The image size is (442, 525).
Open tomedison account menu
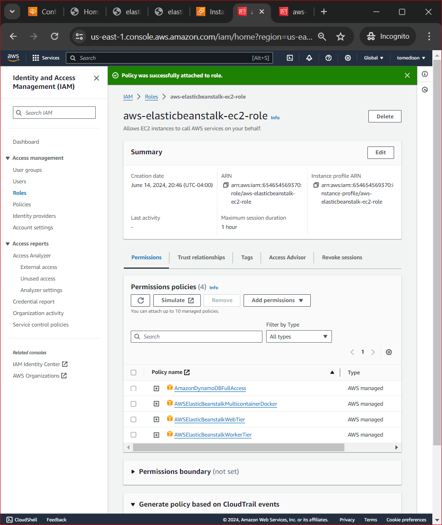click(x=411, y=58)
